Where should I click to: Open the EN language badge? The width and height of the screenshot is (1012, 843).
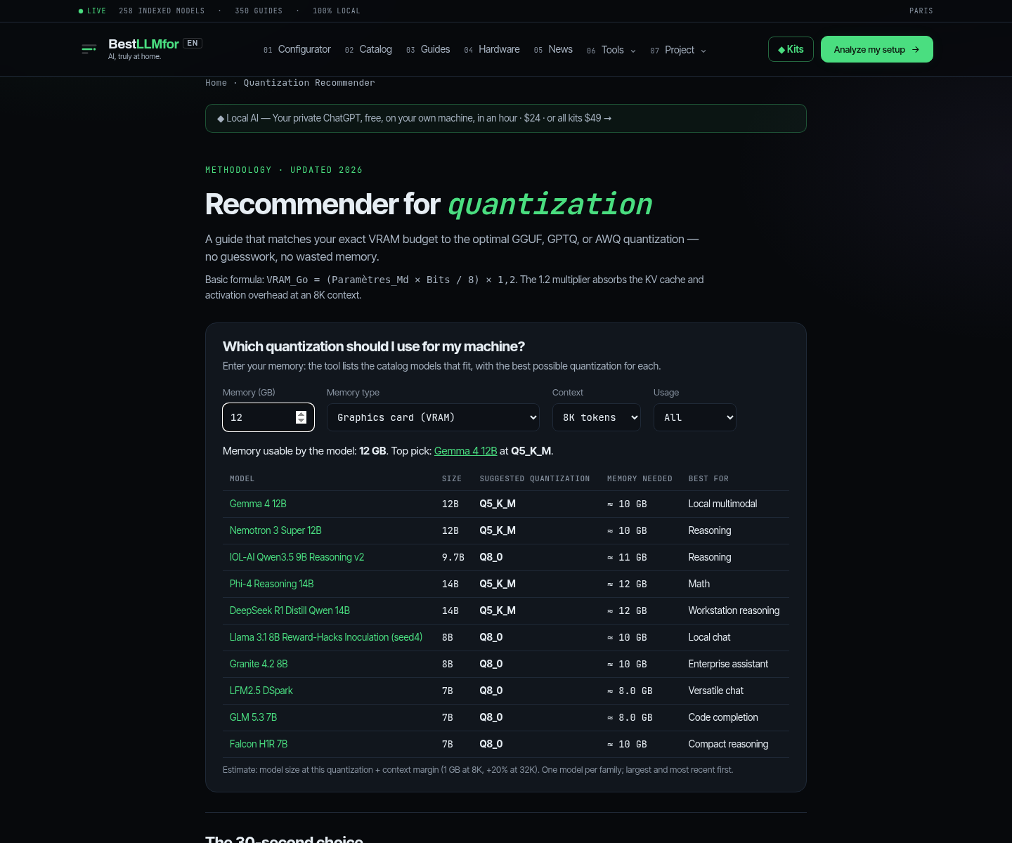tap(193, 44)
